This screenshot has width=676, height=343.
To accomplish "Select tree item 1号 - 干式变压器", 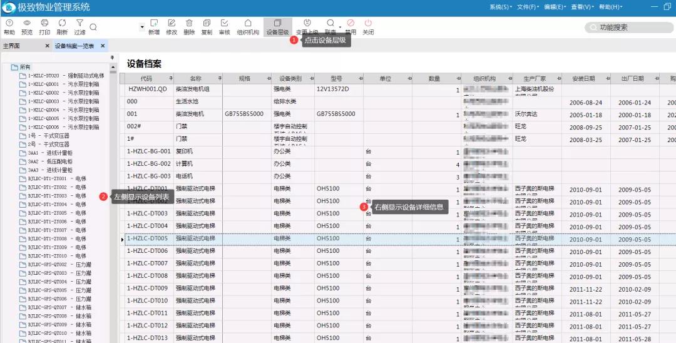I will point(49,136).
